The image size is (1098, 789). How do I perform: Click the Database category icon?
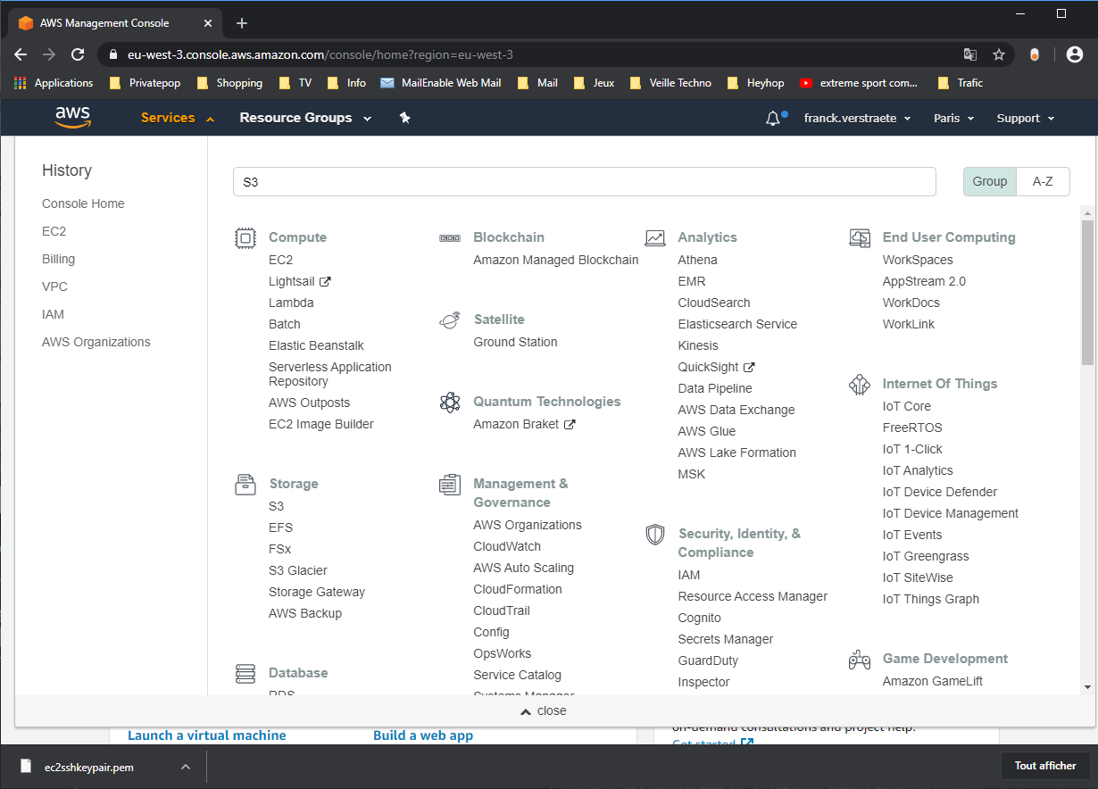point(245,673)
